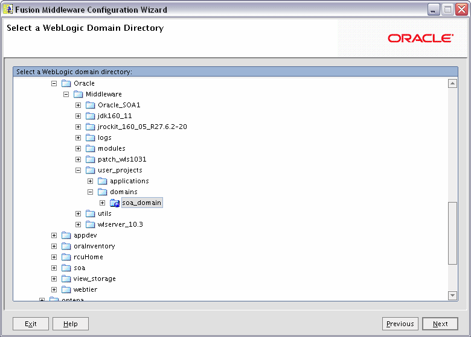Select the applications label

pyautogui.click(x=129, y=181)
